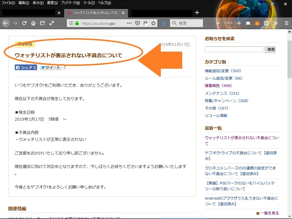Open 特集/キャンペーン (308) category
This screenshot has height=219, width=292.
tap(227, 101)
